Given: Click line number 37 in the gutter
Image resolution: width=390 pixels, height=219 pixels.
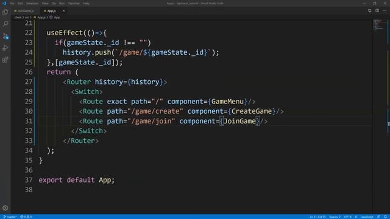Looking at the screenshot, I should point(29,180).
